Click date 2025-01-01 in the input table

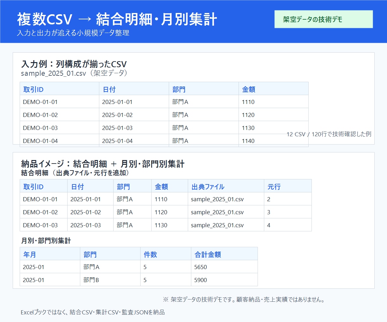point(117,102)
